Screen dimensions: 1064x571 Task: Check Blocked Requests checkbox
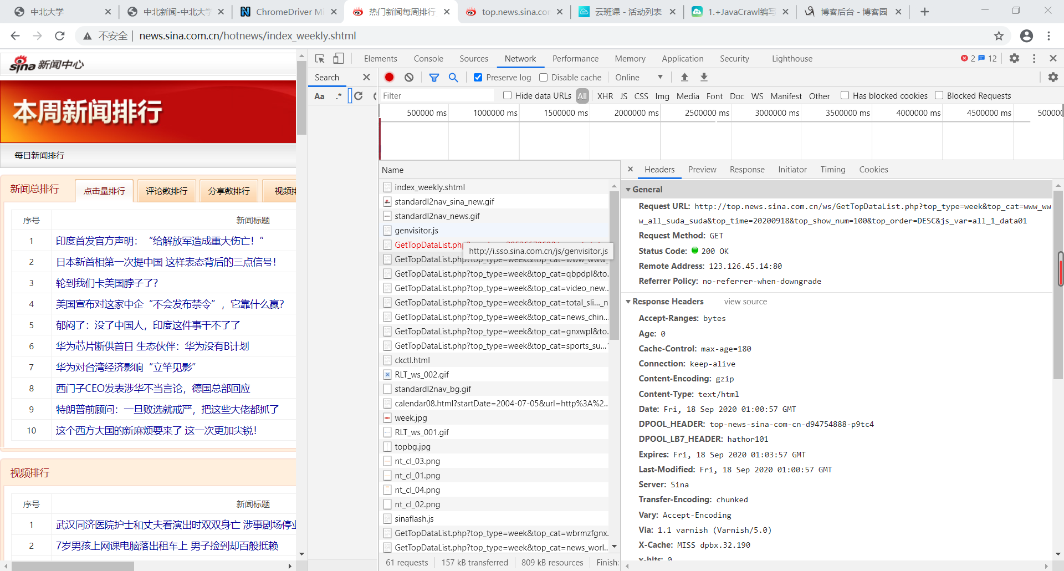(939, 95)
